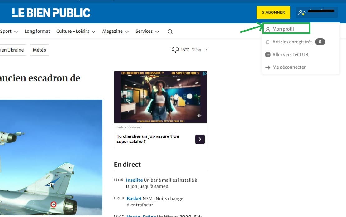Viewport: 346px width, 217px height.
Task: Click the yellow S'ABONNER button
Action: (273, 12)
